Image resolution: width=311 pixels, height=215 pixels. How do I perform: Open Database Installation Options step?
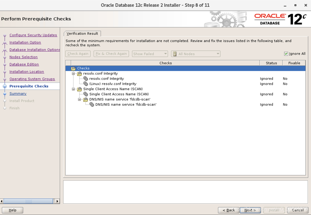tap(35, 50)
